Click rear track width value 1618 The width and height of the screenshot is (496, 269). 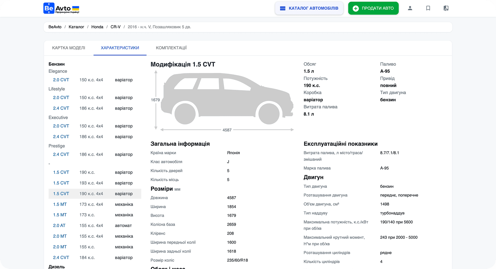pyautogui.click(x=232, y=251)
